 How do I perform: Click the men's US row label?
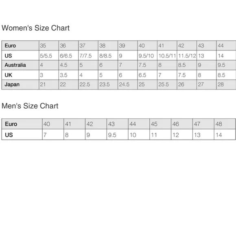click(x=22, y=135)
